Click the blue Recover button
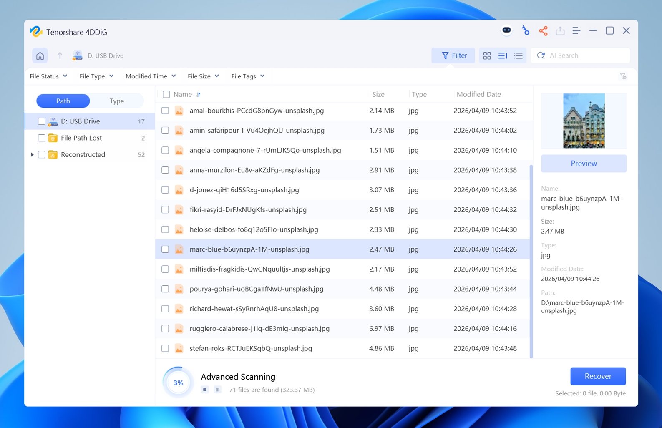662x428 pixels. point(597,376)
